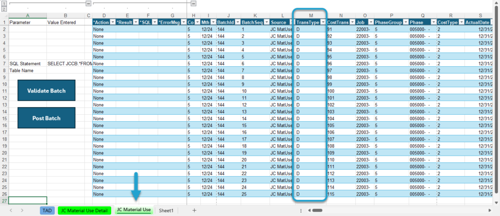Select row 14 header
This screenshot has height=216, width=500.
click(4, 111)
